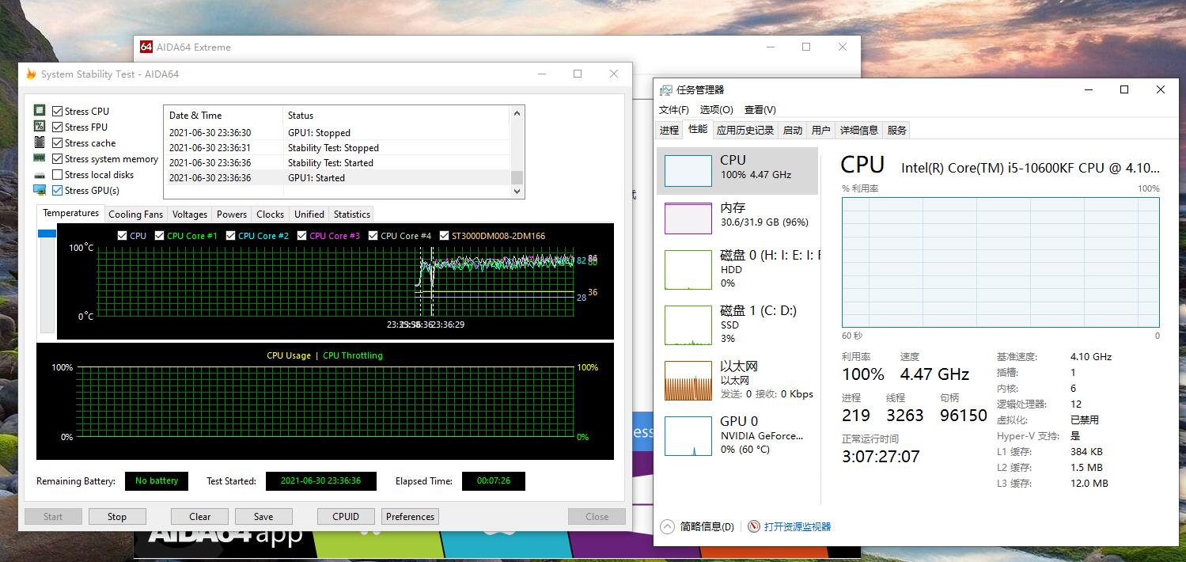This screenshot has width=1186, height=562.
Task: Click the Stress system memory RAM icon
Action: tap(40, 158)
